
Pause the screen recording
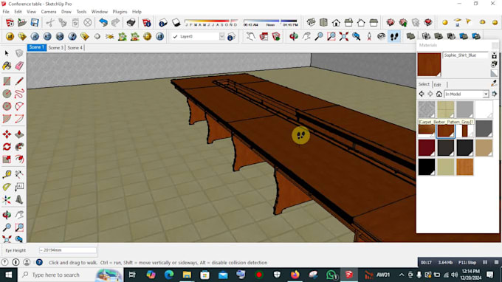click(x=485, y=262)
